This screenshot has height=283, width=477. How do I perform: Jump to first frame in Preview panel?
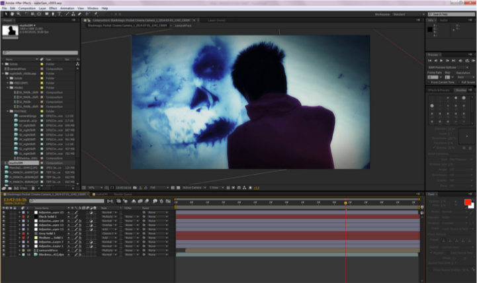pyautogui.click(x=429, y=60)
